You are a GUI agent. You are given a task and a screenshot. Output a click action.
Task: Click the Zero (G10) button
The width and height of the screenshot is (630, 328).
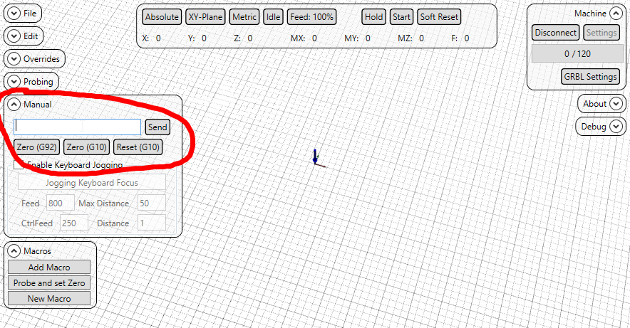pyautogui.click(x=86, y=147)
